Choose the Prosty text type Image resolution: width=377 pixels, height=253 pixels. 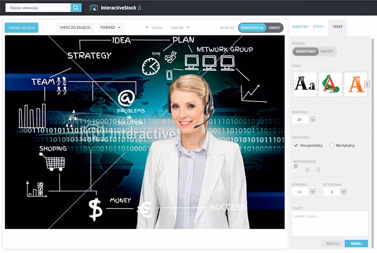327,52
